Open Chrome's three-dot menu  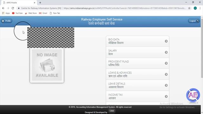point(200,8)
